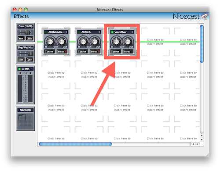
Task: Click the AUPitch output gain knob
Action: [95, 42]
